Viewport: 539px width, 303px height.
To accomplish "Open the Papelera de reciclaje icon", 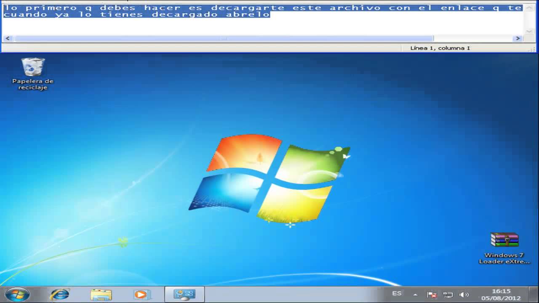I will pyautogui.click(x=33, y=74).
